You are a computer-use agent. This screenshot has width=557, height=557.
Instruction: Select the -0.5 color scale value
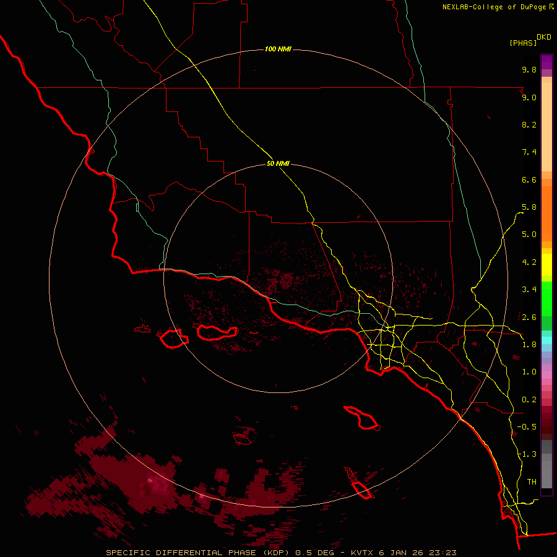(x=527, y=427)
